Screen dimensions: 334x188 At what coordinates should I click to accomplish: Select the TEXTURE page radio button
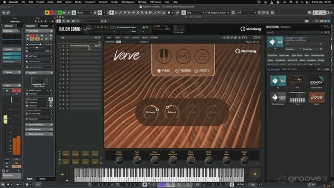pos(177,70)
